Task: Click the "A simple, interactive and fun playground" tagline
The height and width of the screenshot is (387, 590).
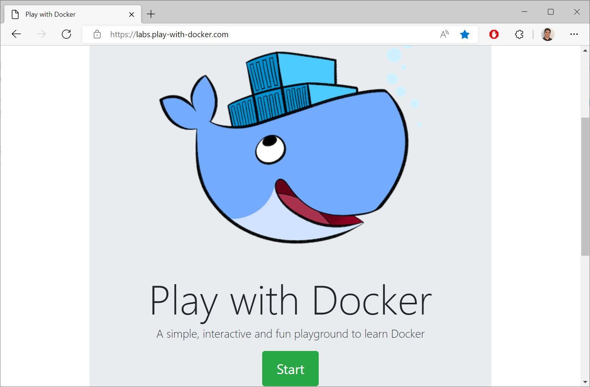Action: [290, 334]
